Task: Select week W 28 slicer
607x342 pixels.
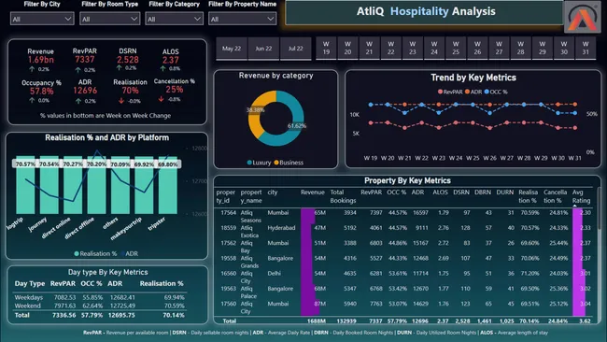Action: 521,48
